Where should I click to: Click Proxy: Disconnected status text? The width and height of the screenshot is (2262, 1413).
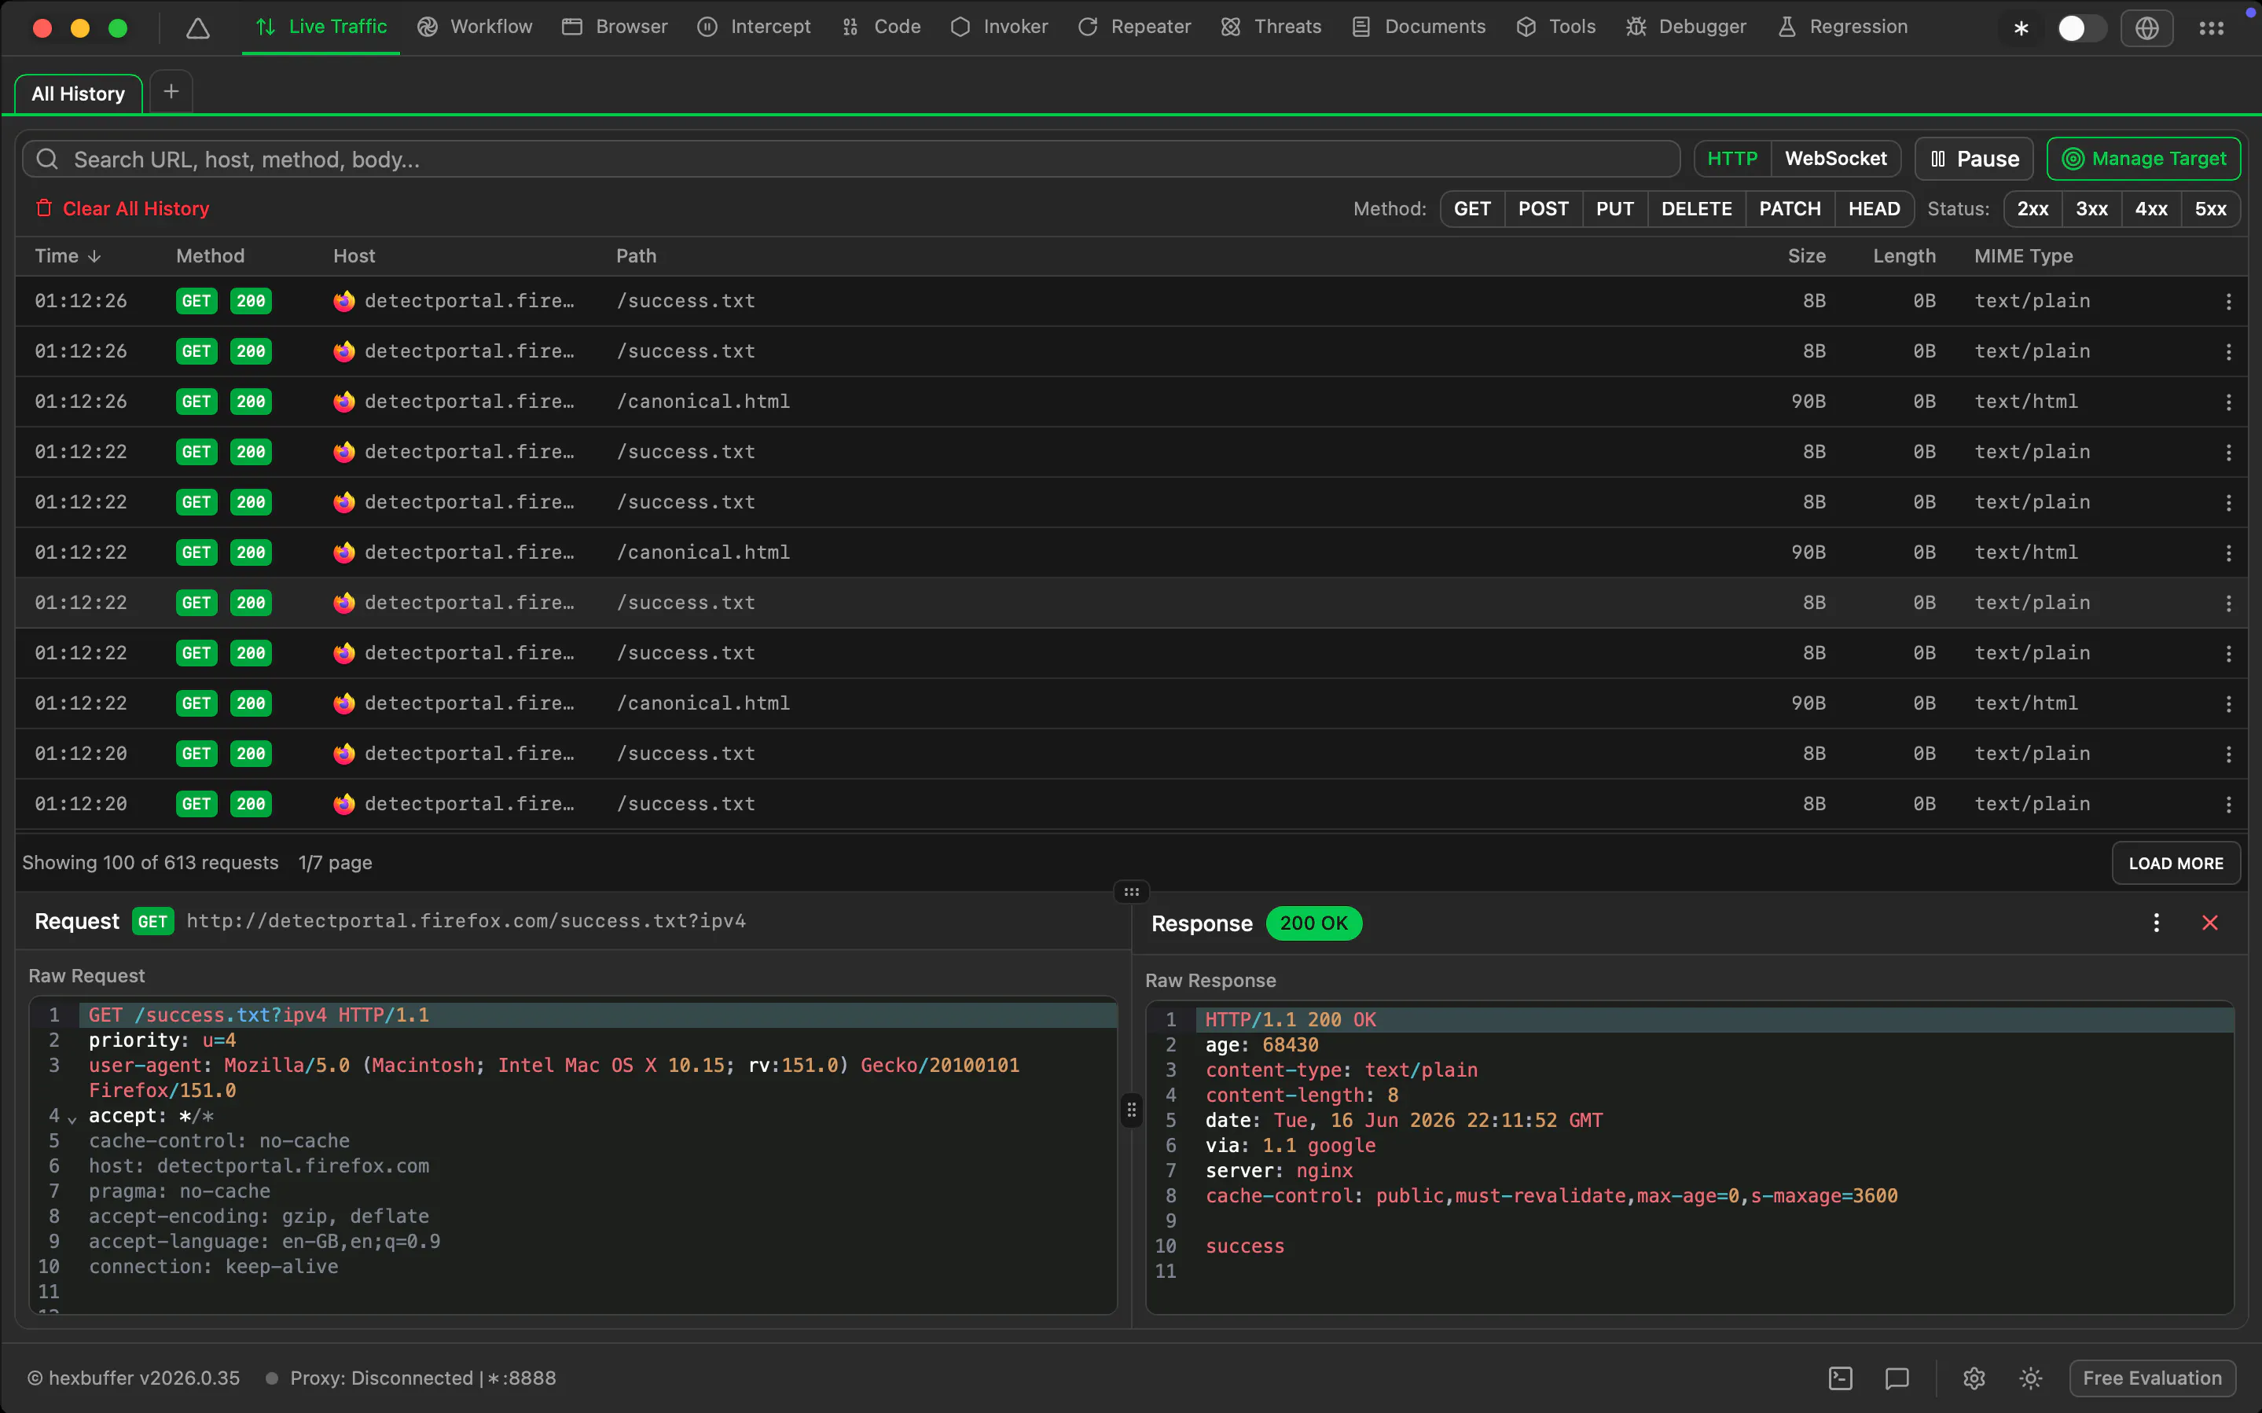click(422, 1378)
